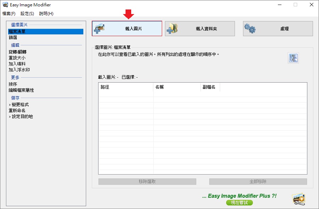The image size is (319, 209).
Task: Click the 路徑 column header
Action: [x=126, y=87]
